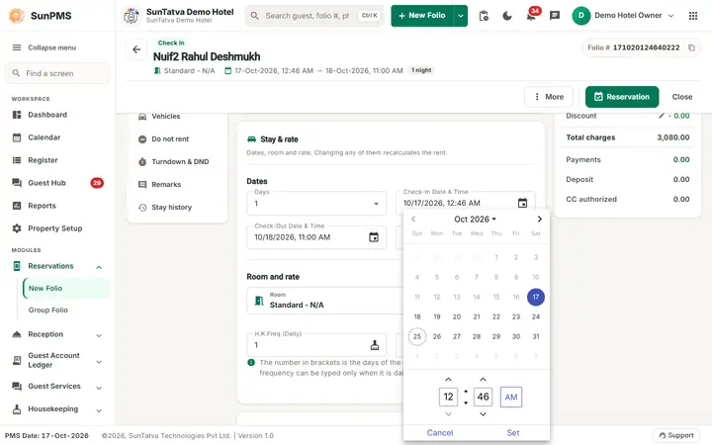Viewport: 712px width, 445px height.
Task: Go to next month in date picker
Action: (x=540, y=220)
